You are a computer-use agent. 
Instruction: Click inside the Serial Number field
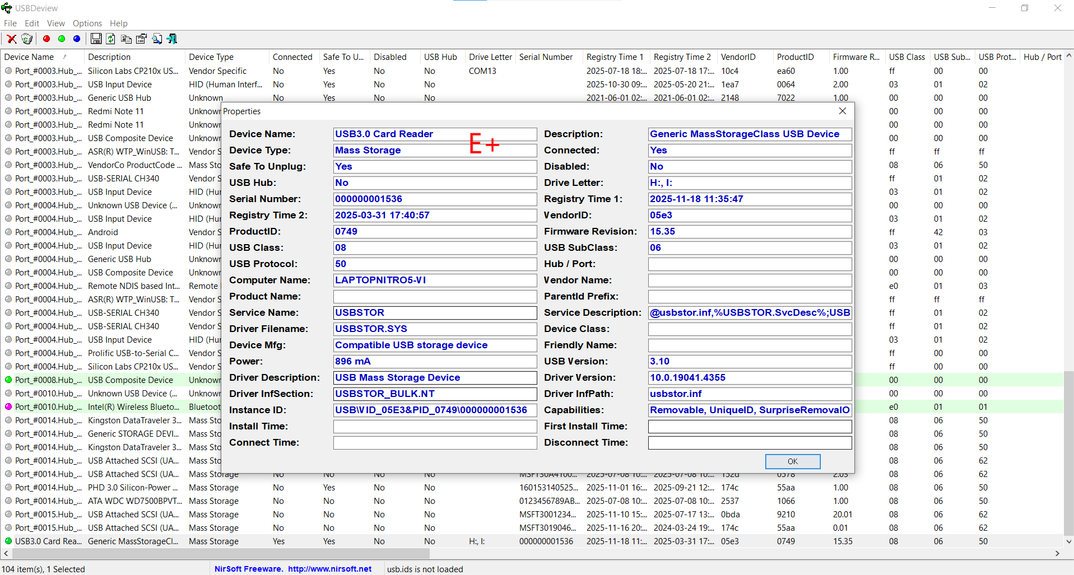(x=434, y=199)
